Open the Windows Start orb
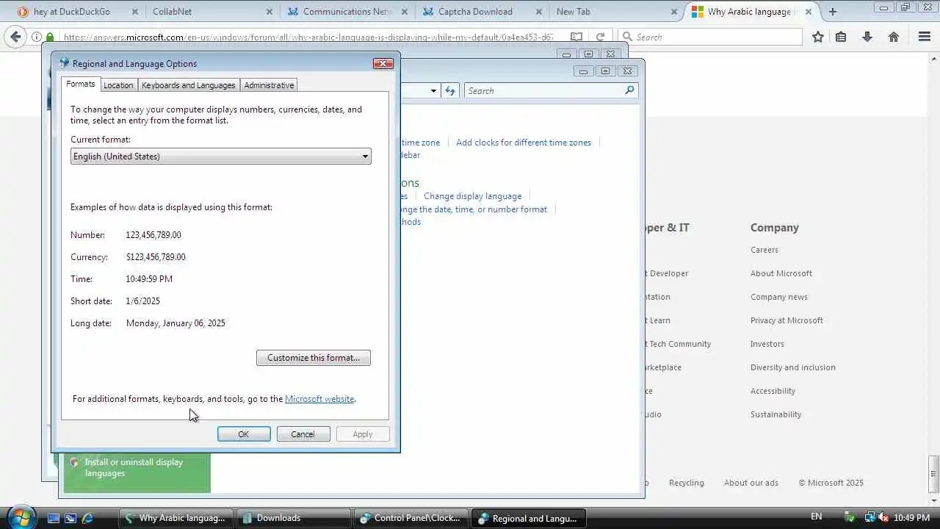Image resolution: width=940 pixels, height=529 pixels. 20,517
